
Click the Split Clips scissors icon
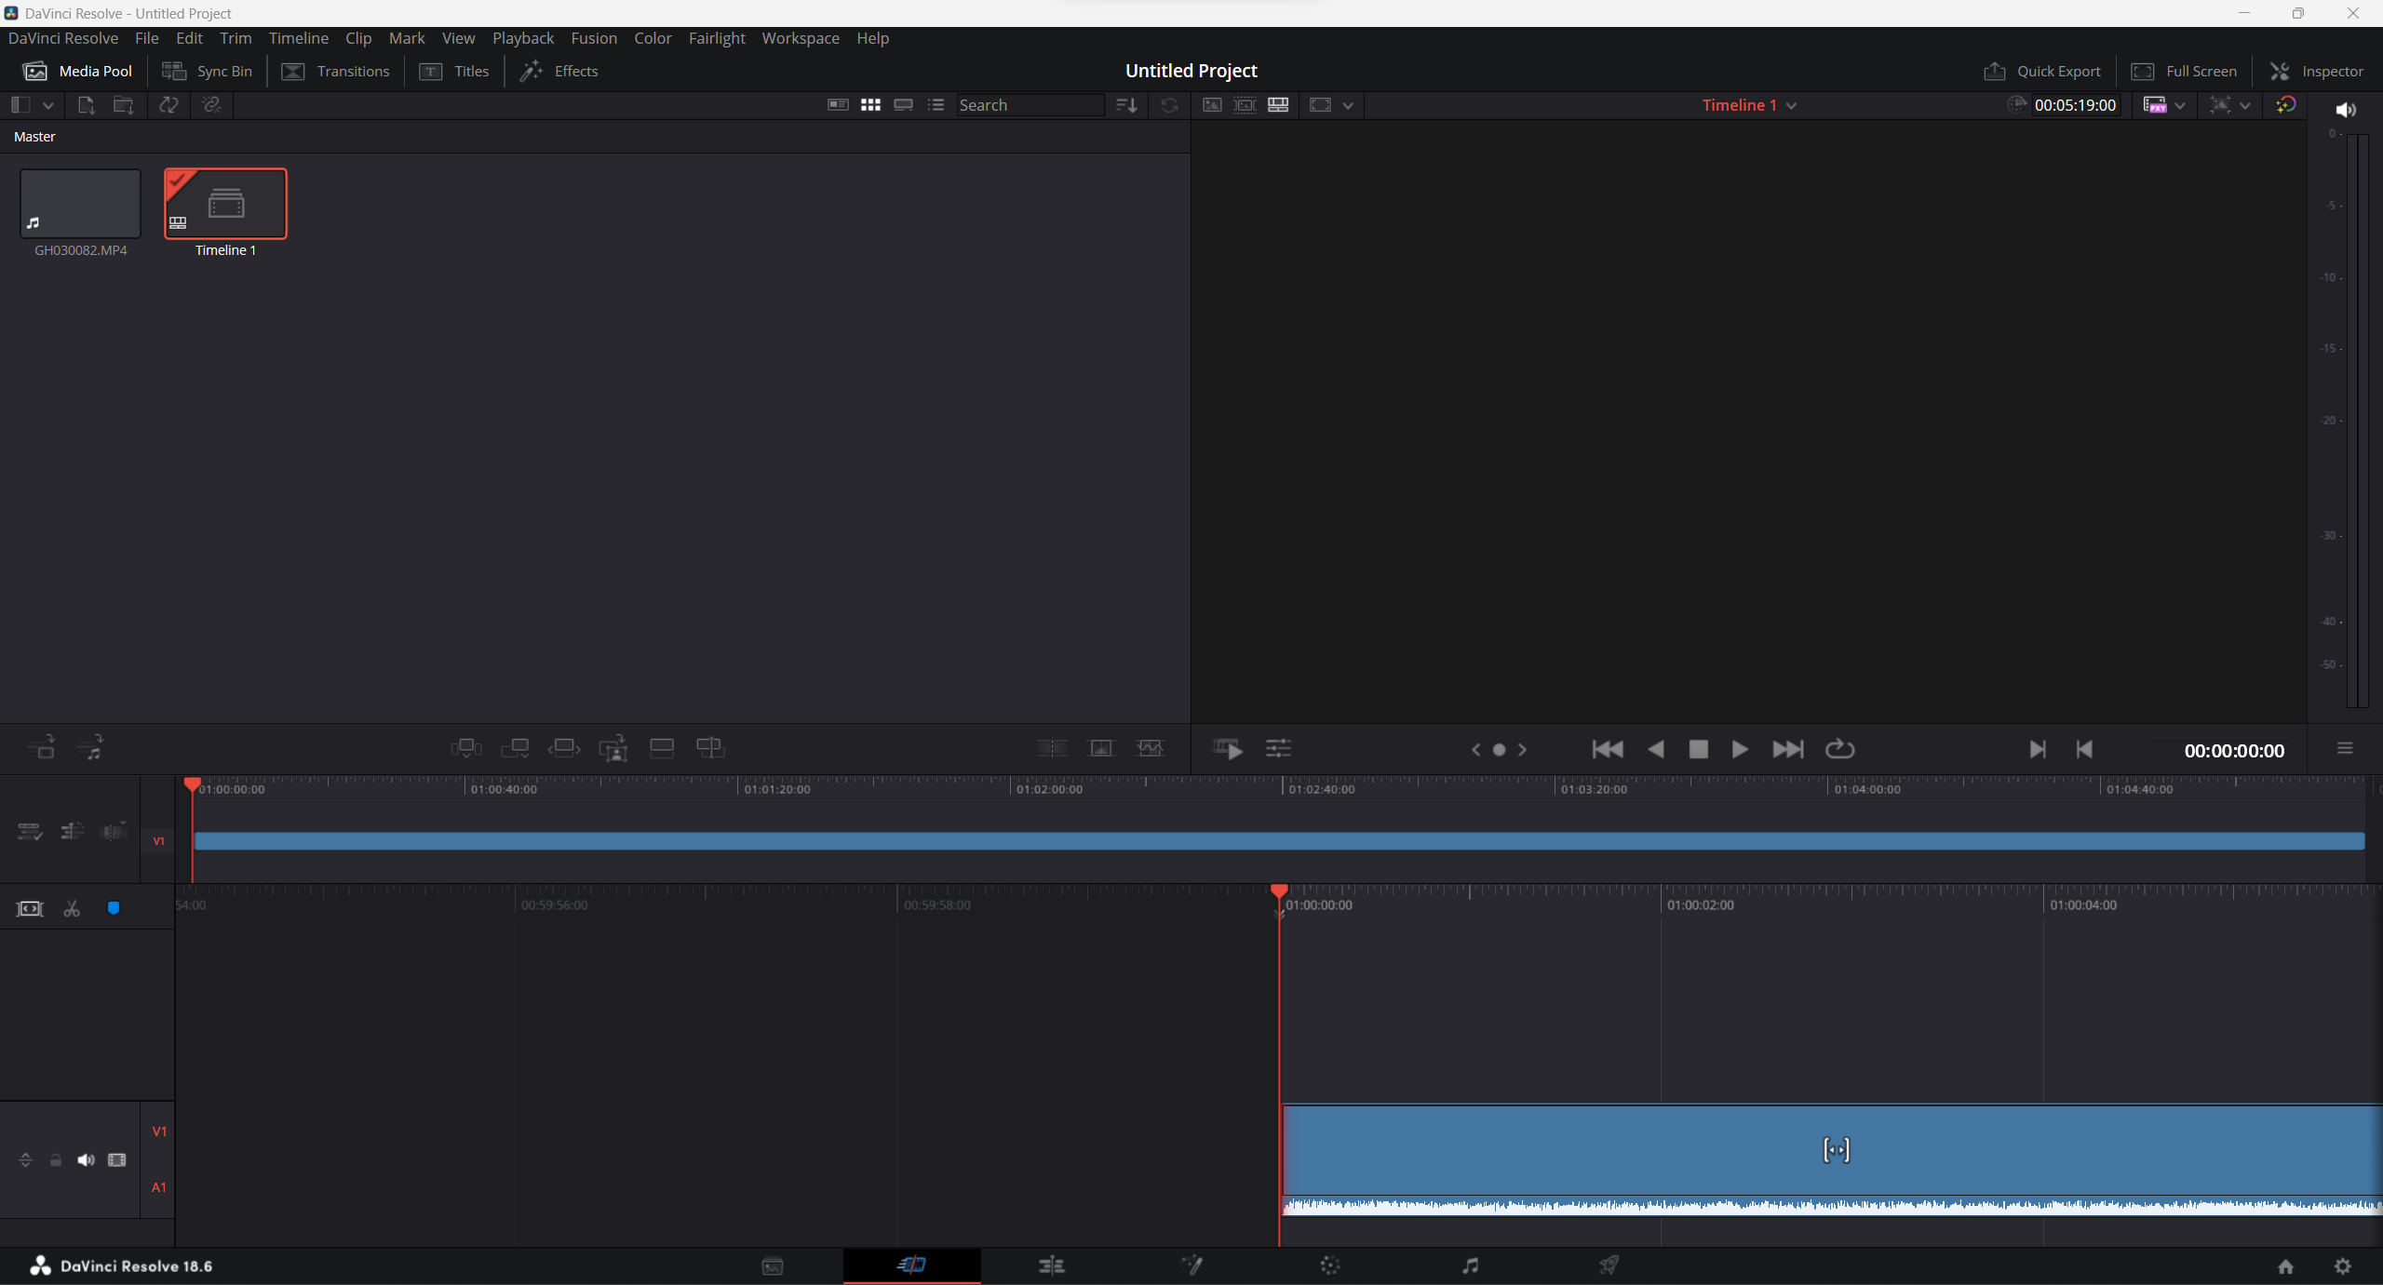72,909
